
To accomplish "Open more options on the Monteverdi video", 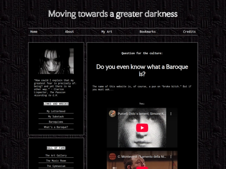I will pos(171,156).
